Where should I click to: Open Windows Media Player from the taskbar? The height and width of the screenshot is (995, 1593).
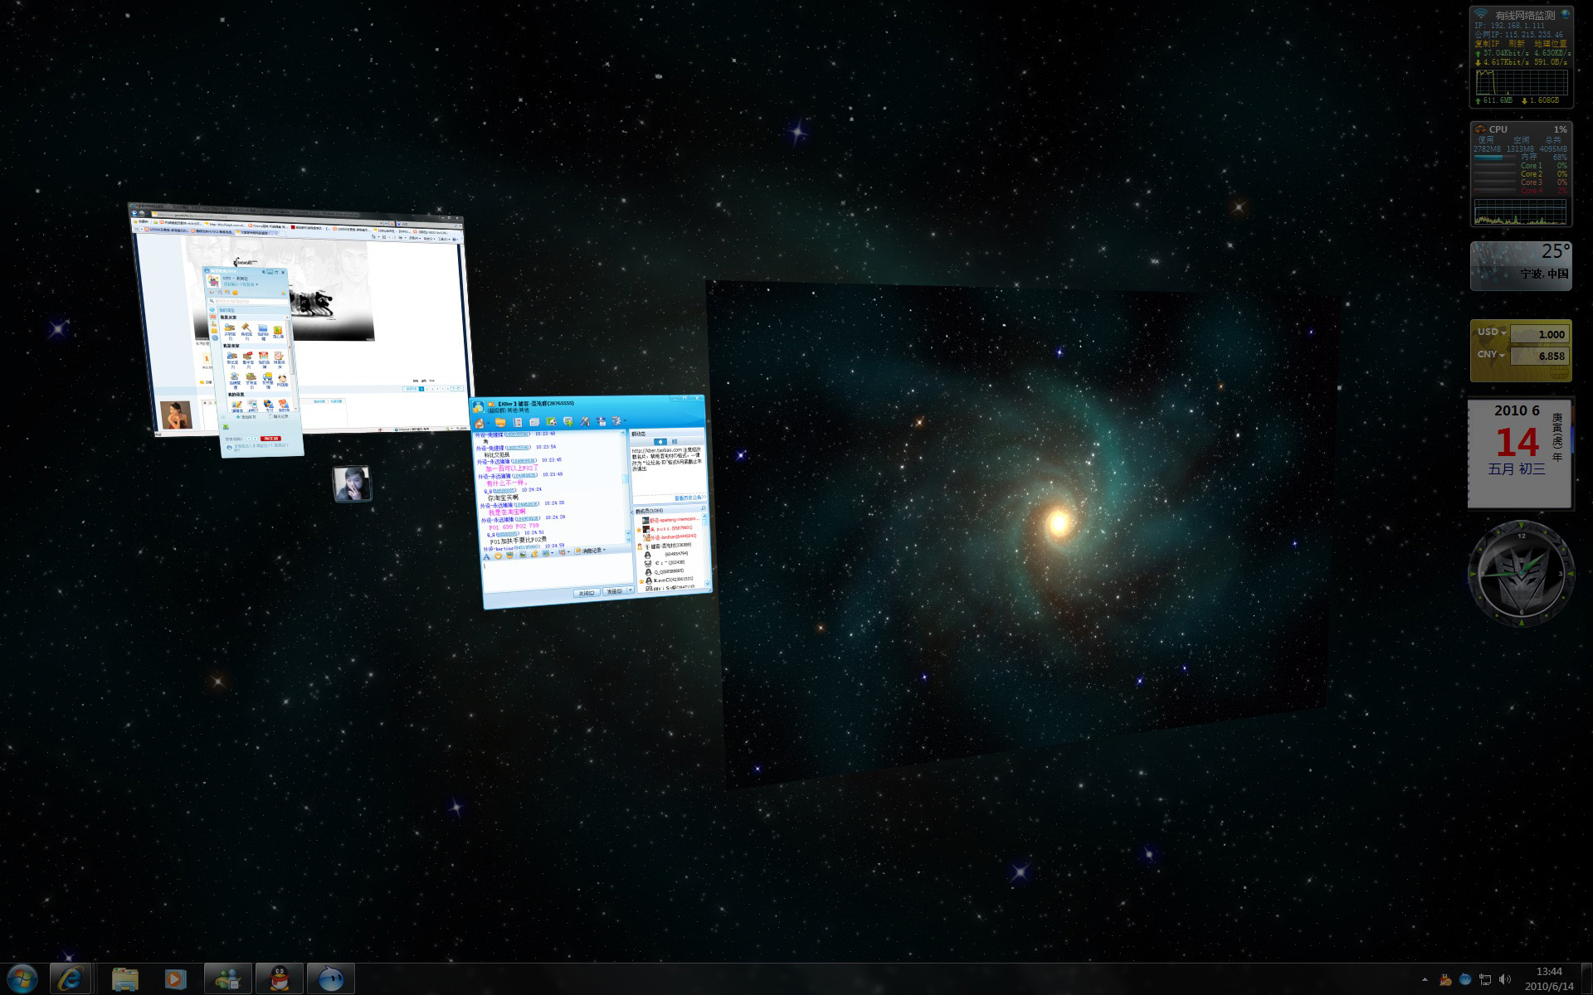click(x=176, y=979)
